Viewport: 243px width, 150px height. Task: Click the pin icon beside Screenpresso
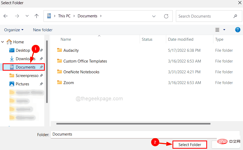coord(41,76)
